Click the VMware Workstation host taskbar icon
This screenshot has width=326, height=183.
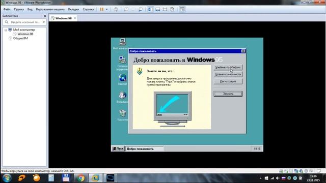click(x=95, y=178)
